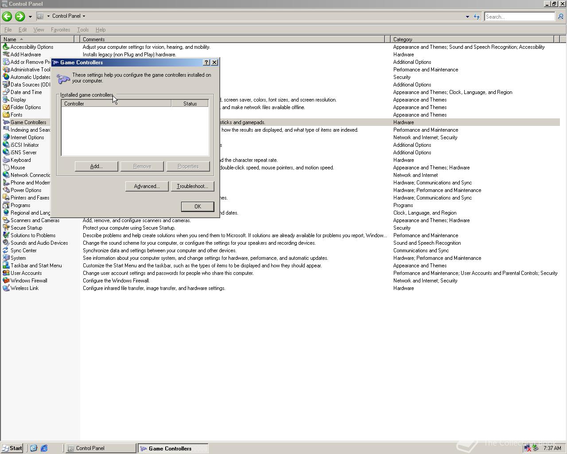The width and height of the screenshot is (567, 454).
Task: Click the Controller column header in dialog
Action: pyautogui.click(x=116, y=104)
